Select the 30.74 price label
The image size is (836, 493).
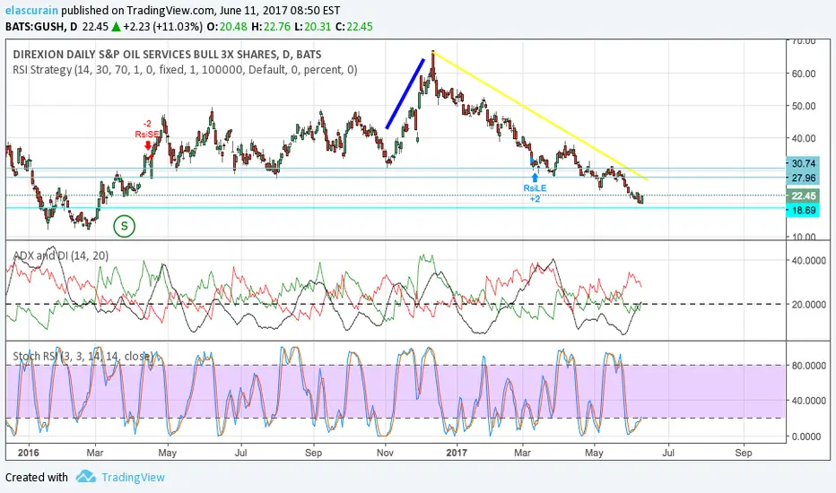[803, 164]
